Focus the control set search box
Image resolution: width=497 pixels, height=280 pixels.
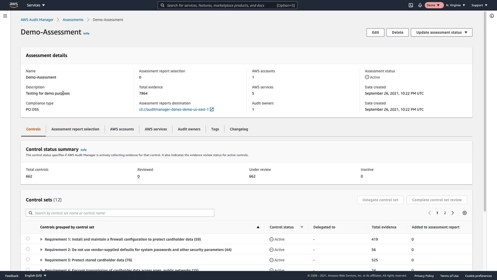point(120,213)
